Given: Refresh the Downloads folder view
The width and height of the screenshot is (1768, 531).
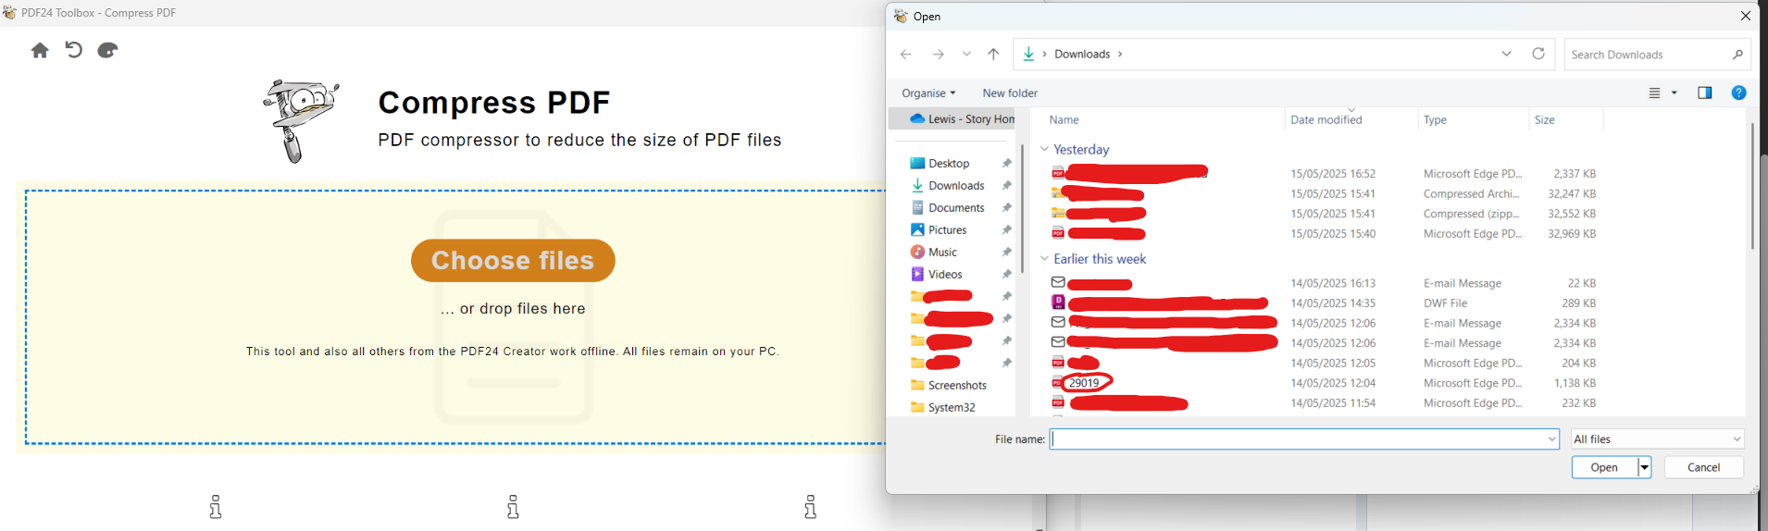Looking at the screenshot, I should point(1538,54).
